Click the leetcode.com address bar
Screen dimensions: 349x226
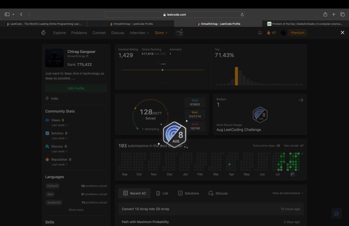174,14
